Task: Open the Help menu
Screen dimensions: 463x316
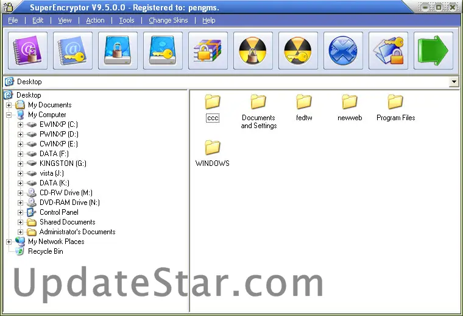Action: 209,20
